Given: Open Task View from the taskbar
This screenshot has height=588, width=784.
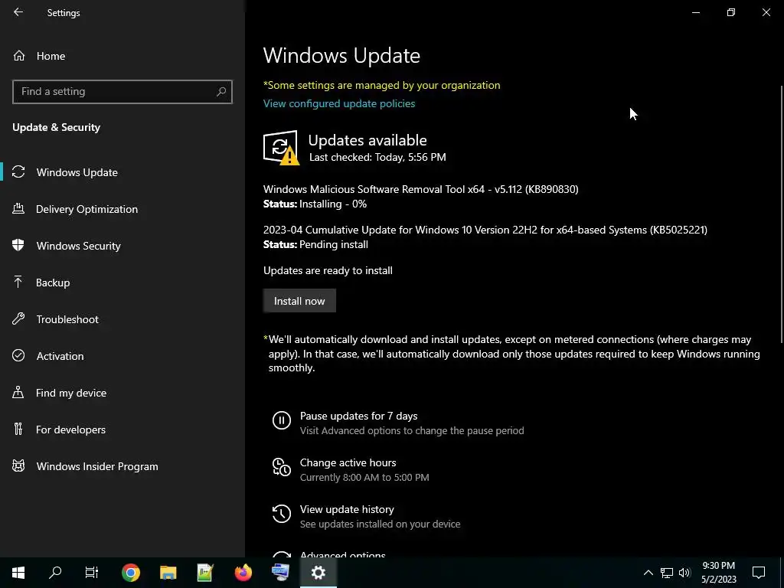Looking at the screenshot, I should coord(92,573).
